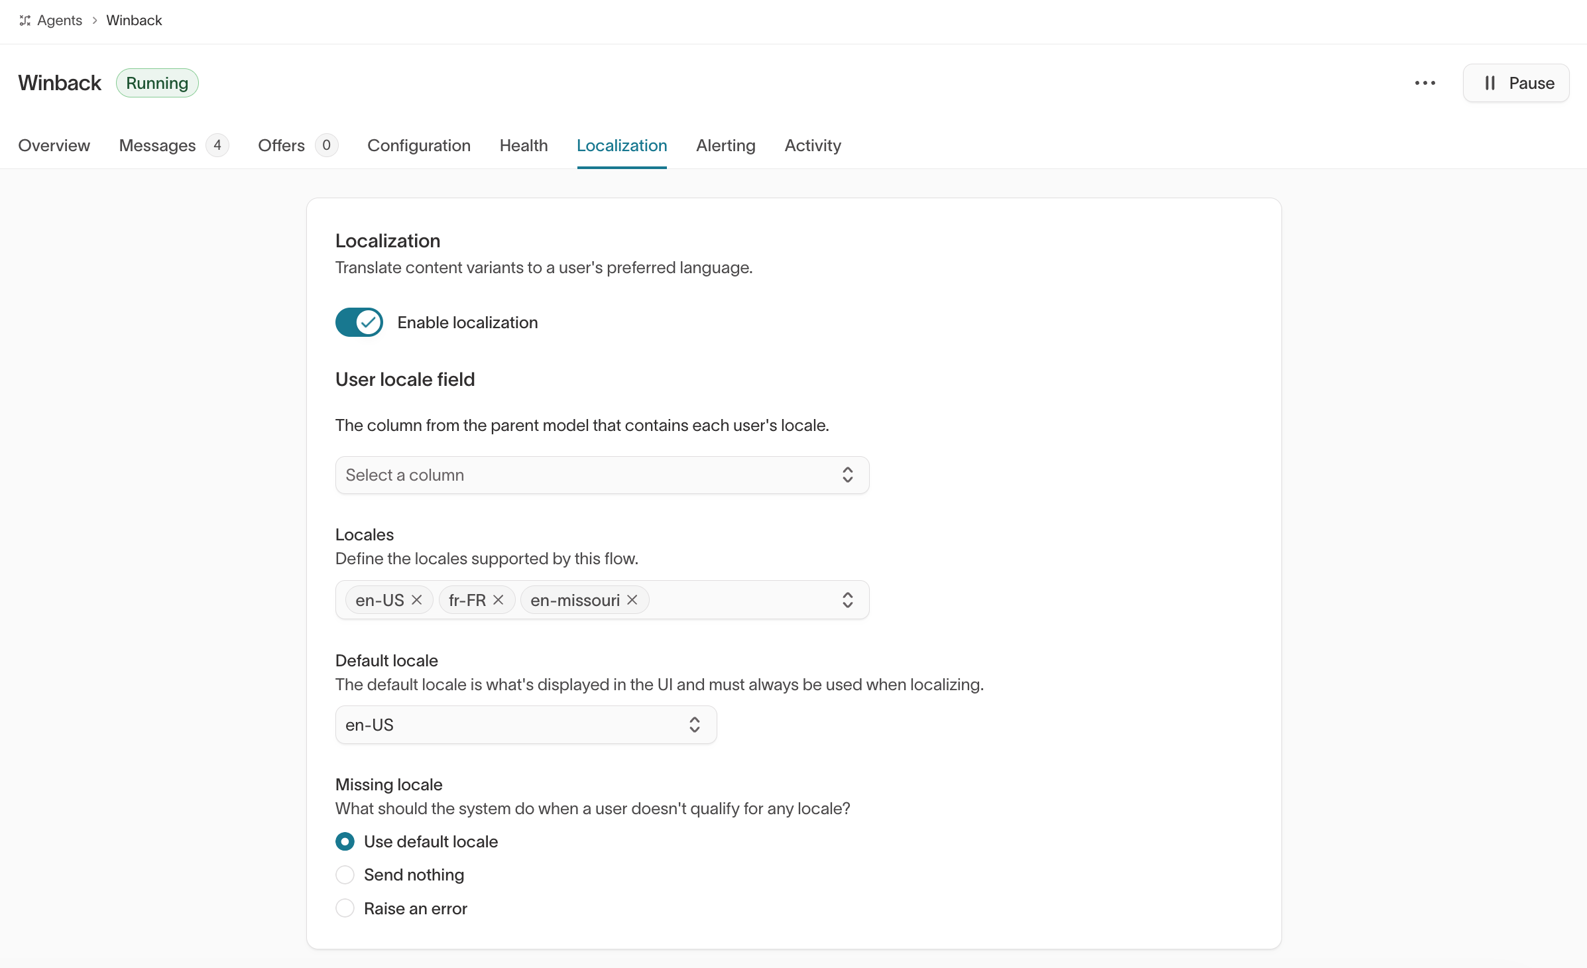The width and height of the screenshot is (1587, 968).
Task: Select the Use default locale option
Action: coord(345,841)
